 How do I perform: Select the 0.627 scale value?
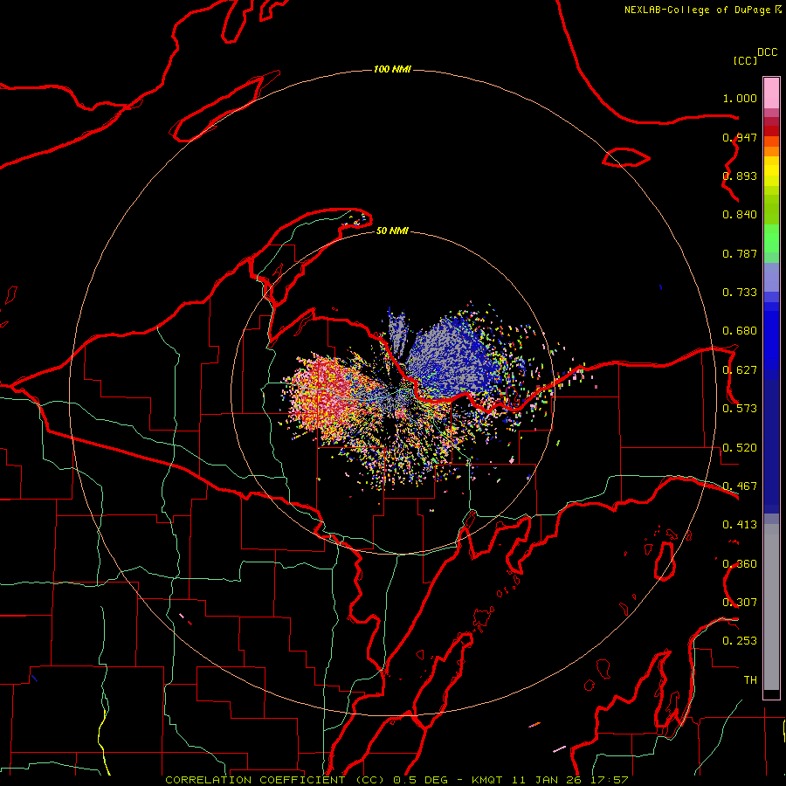[740, 370]
